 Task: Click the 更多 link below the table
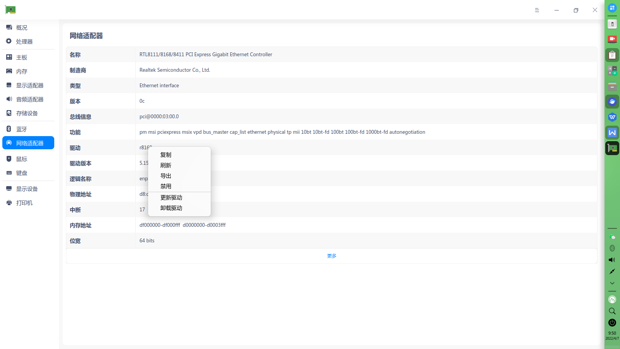pos(332,256)
